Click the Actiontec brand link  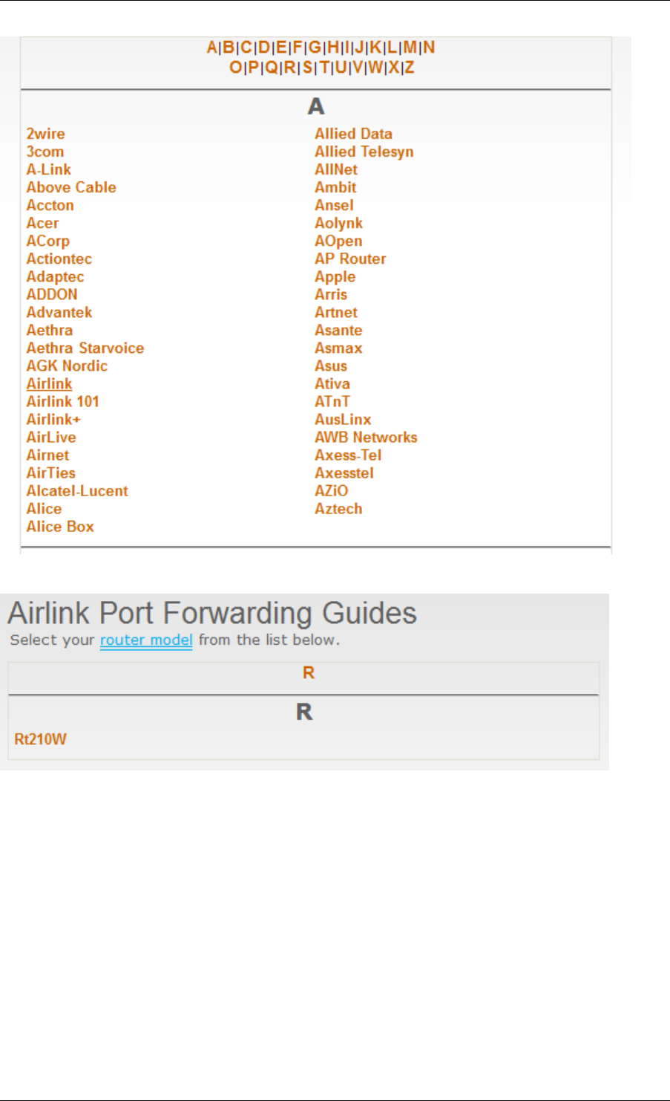pos(59,259)
